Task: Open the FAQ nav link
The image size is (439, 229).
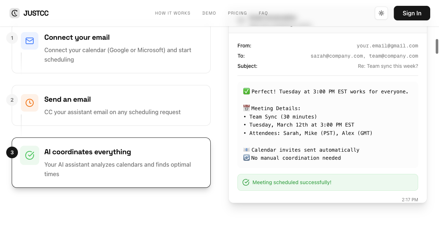Action: 263,13
